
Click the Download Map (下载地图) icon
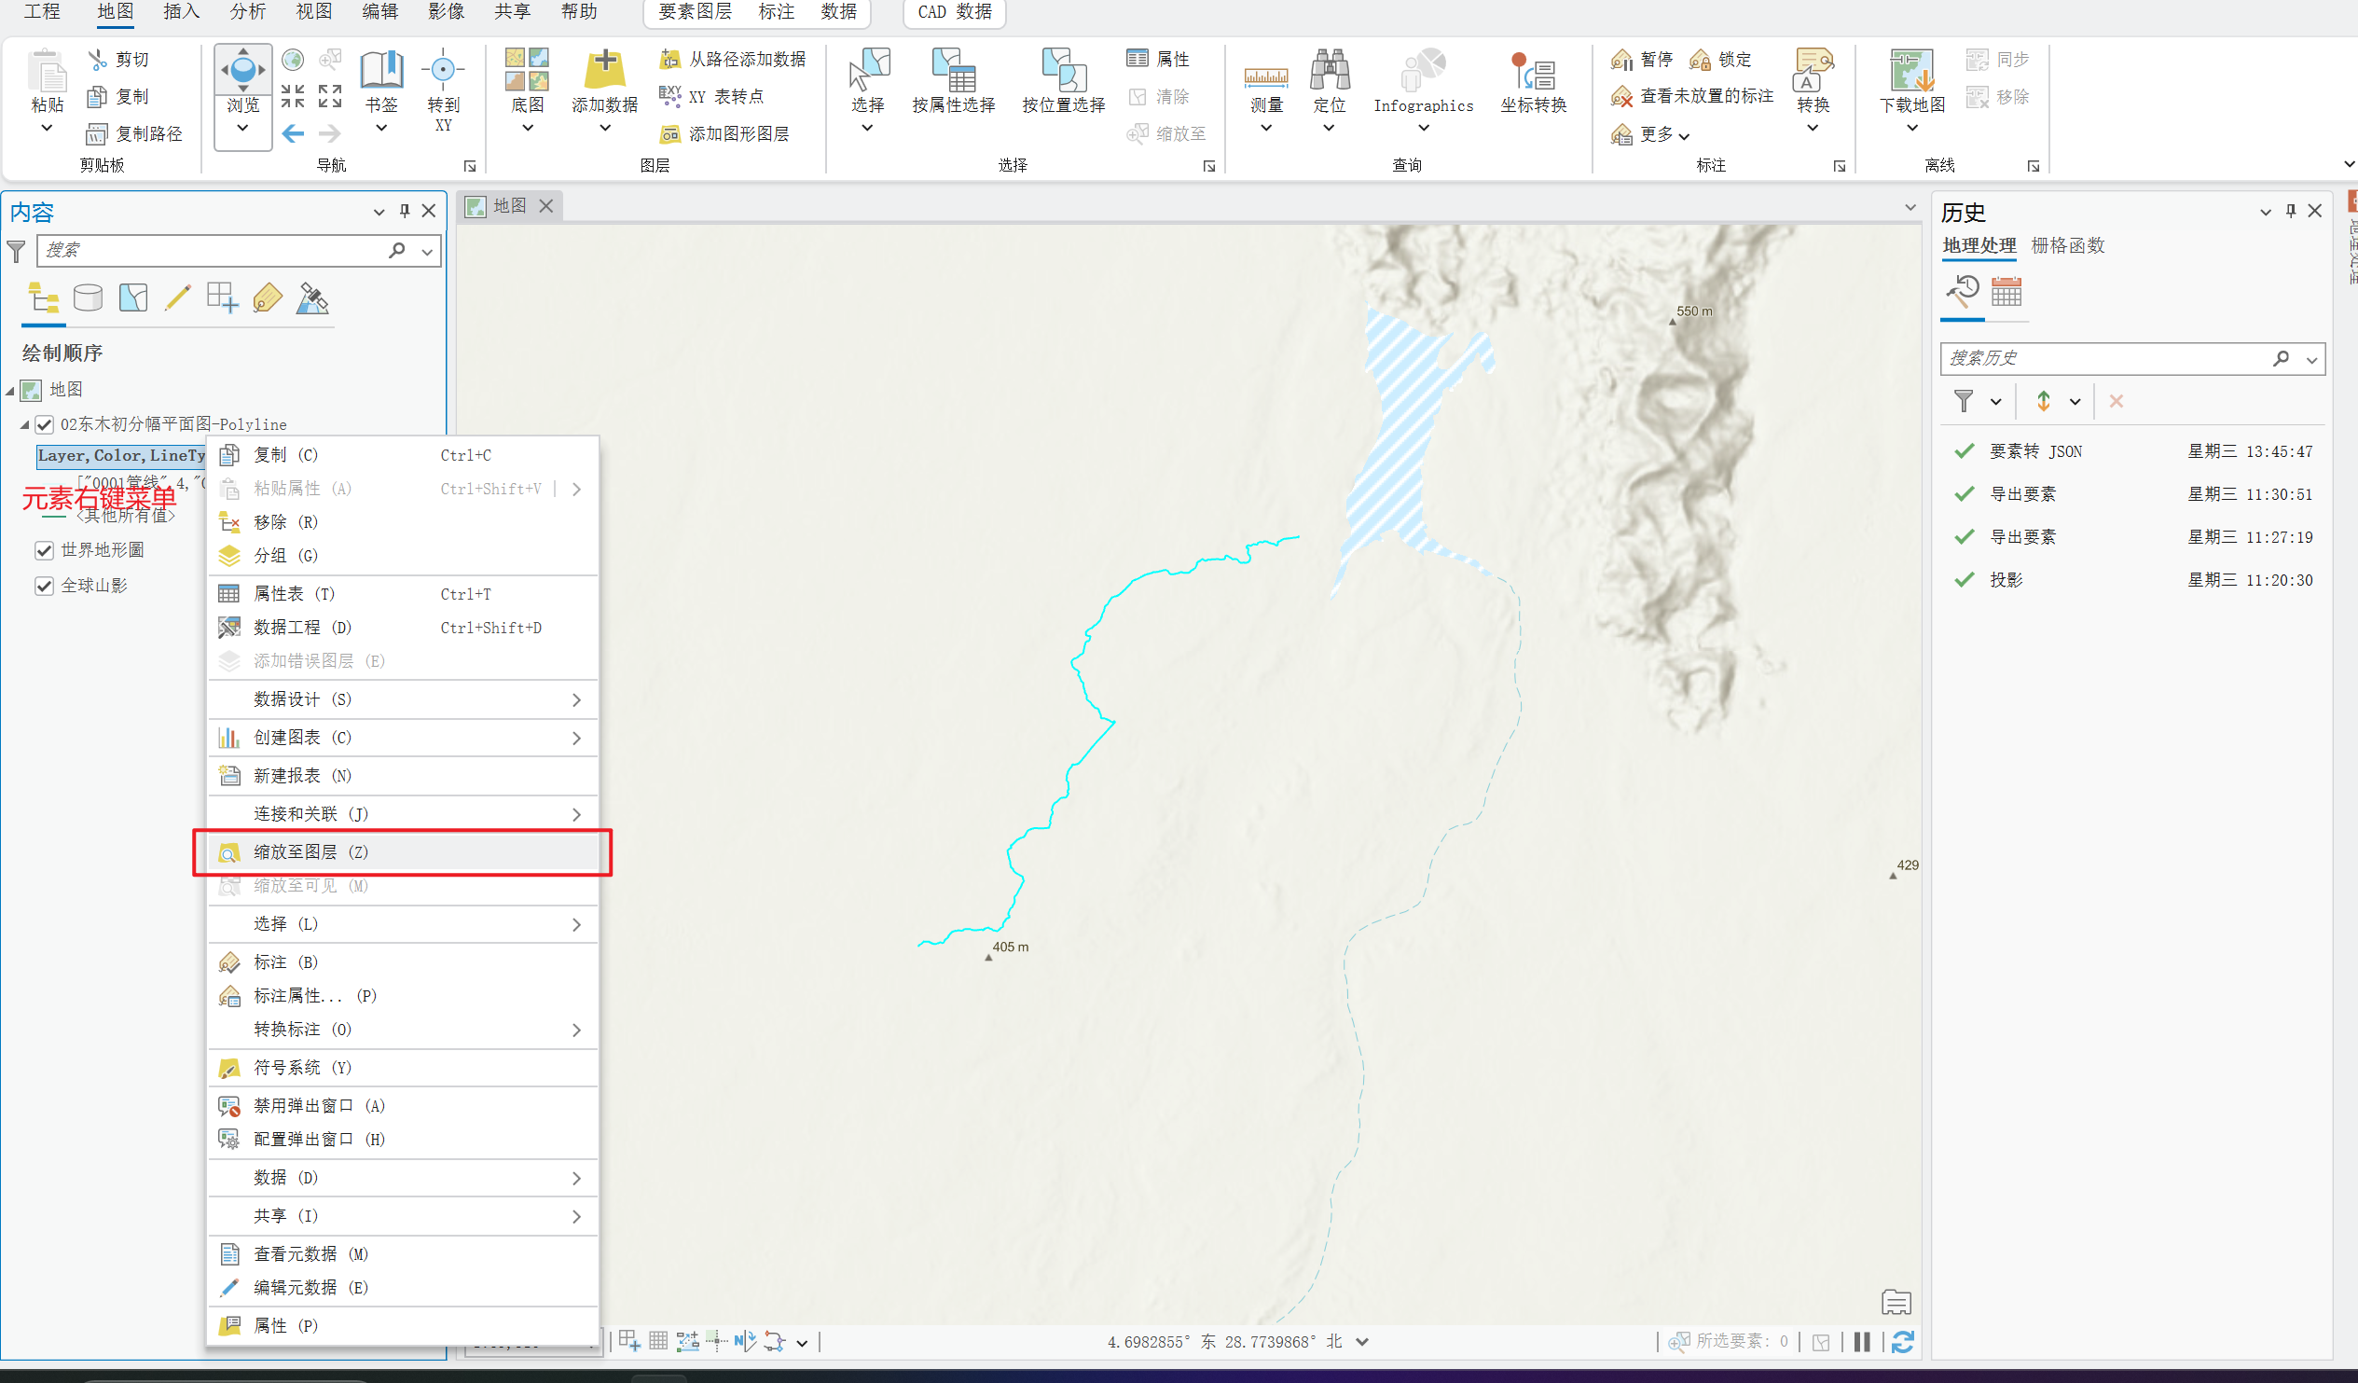[x=1910, y=71]
